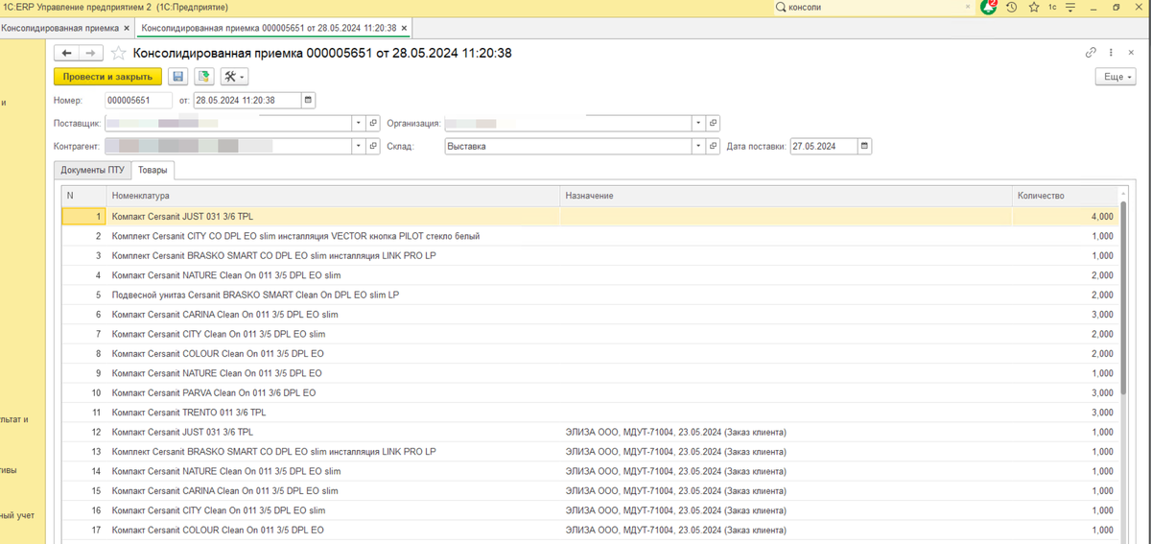The width and height of the screenshot is (1151, 544).
Task: Select row 5 Подвесной унитаз Cersanit BRASKO SMART
Action: [x=590, y=295]
